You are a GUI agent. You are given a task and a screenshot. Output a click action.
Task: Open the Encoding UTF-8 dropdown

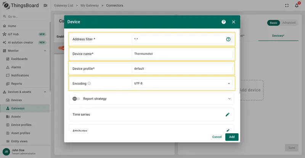click(x=182, y=83)
